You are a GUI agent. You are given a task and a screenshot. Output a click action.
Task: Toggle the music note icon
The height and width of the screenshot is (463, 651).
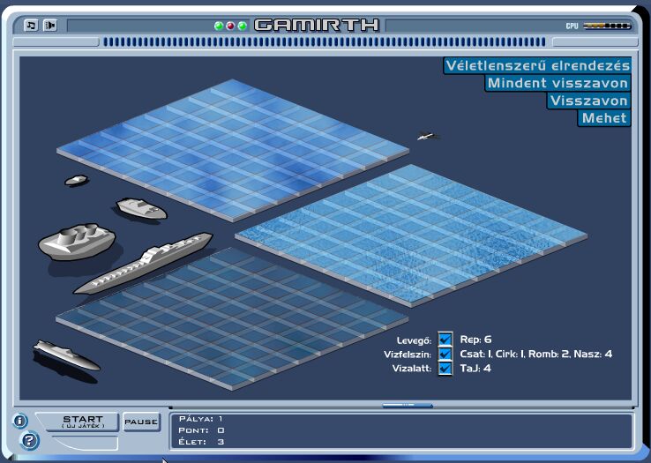point(31,26)
